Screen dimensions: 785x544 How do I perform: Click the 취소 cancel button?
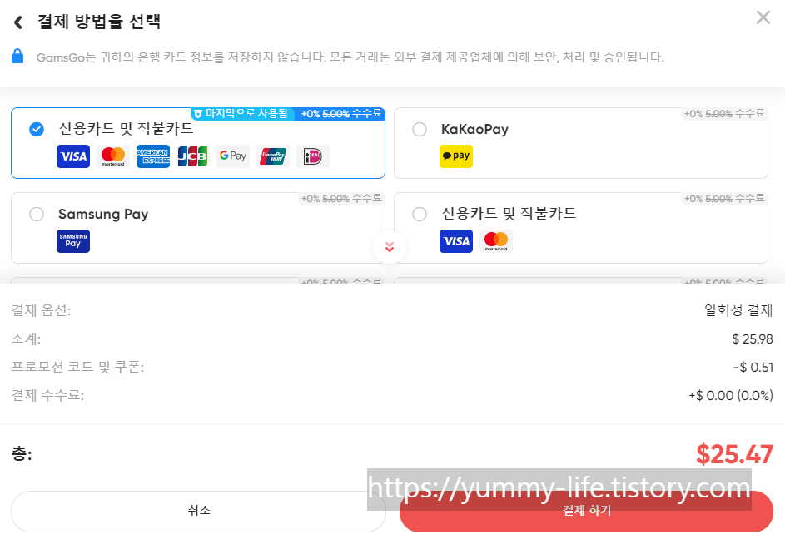pyautogui.click(x=199, y=511)
